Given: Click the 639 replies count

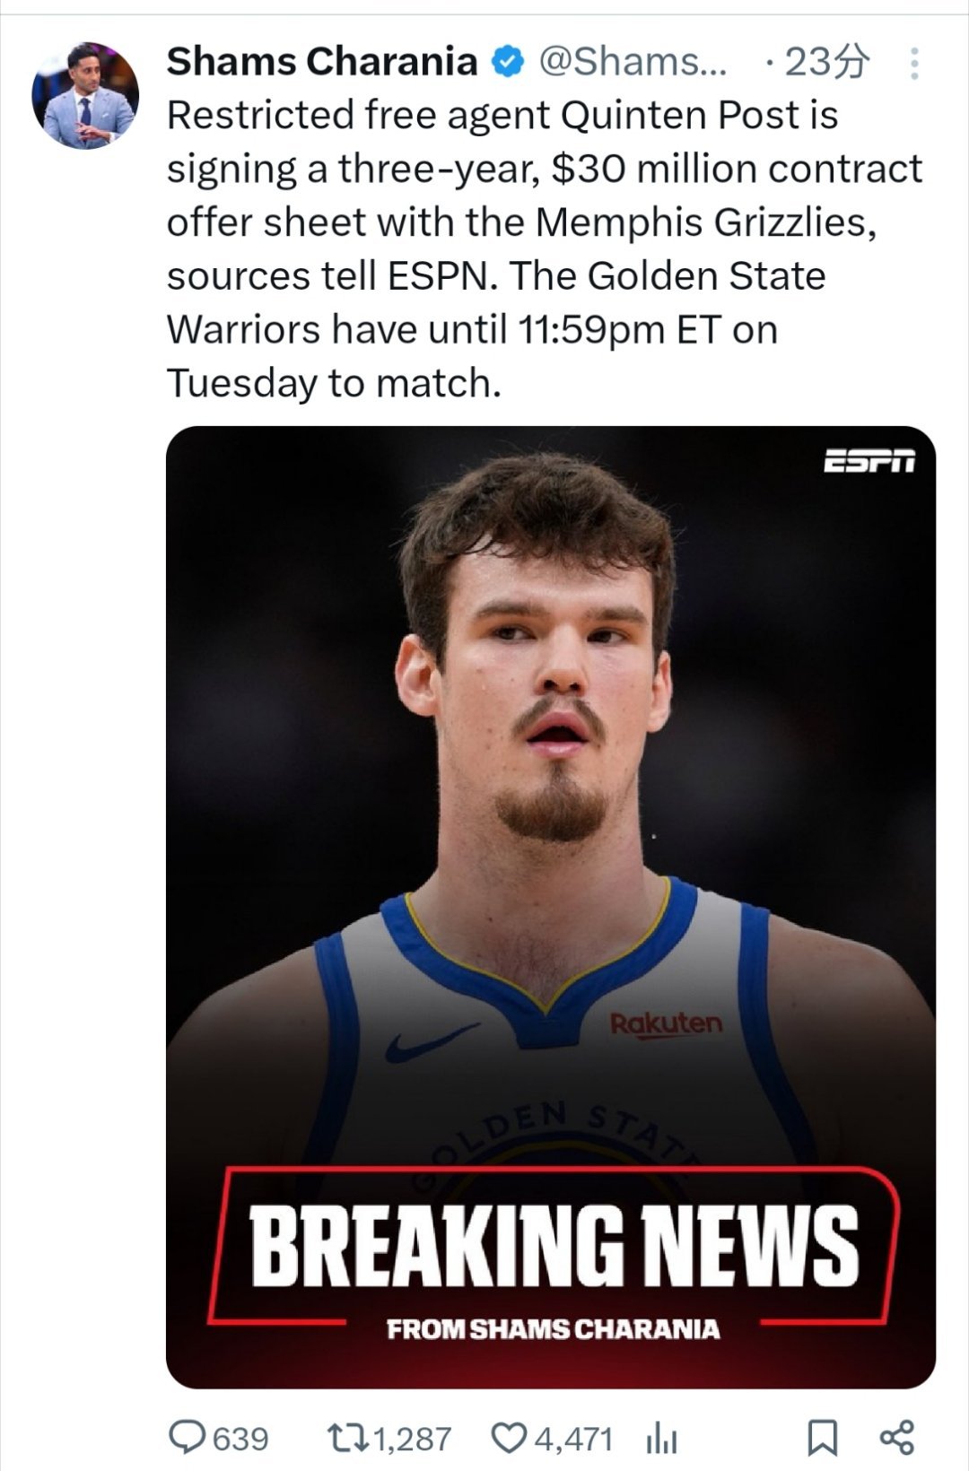Looking at the screenshot, I should pyautogui.click(x=240, y=1439).
